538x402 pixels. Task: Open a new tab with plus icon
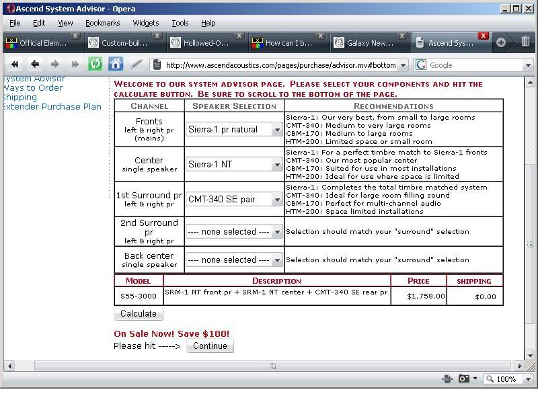pyautogui.click(x=501, y=42)
